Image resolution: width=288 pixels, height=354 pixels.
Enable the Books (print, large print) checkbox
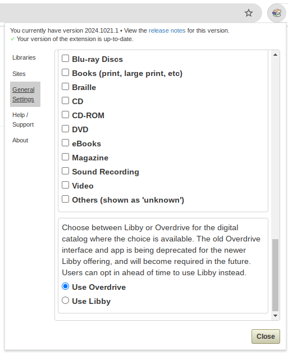point(65,73)
